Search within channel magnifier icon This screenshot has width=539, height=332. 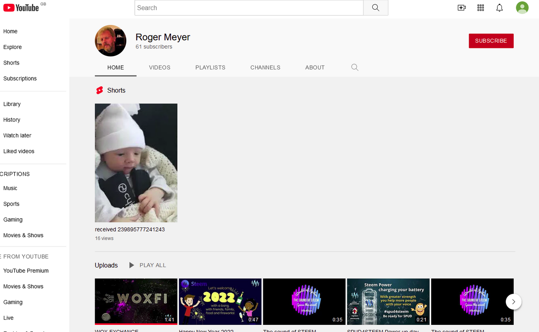[355, 67]
